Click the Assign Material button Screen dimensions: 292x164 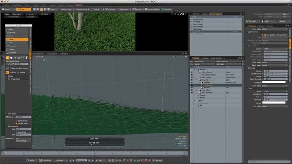pyautogui.click(x=228, y=61)
